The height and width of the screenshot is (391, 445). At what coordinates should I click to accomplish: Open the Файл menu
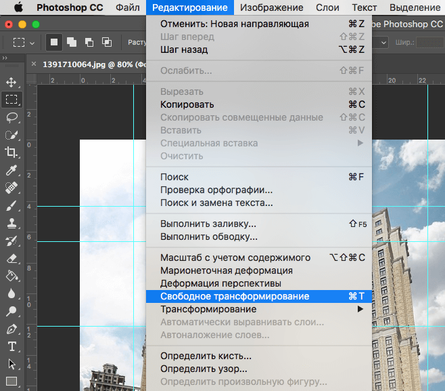coord(128,7)
